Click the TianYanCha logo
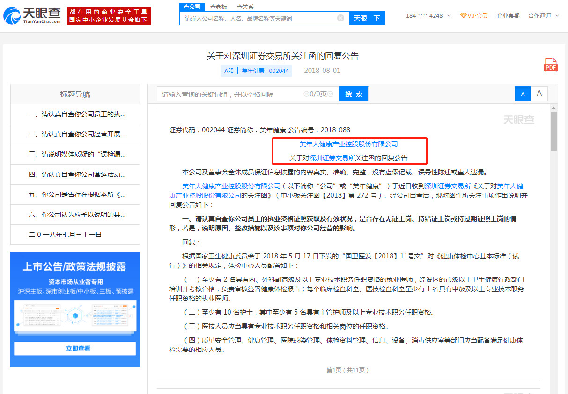The width and height of the screenshot is (568, 394). tap(32, 15)
